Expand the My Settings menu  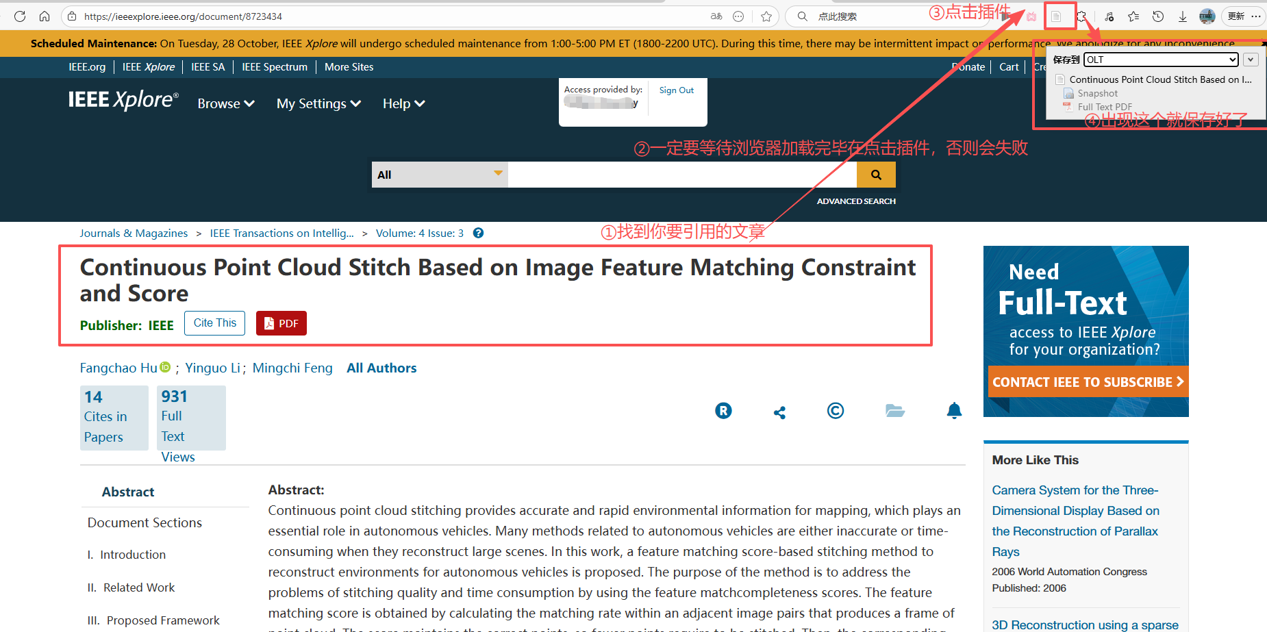coord(318,103)
